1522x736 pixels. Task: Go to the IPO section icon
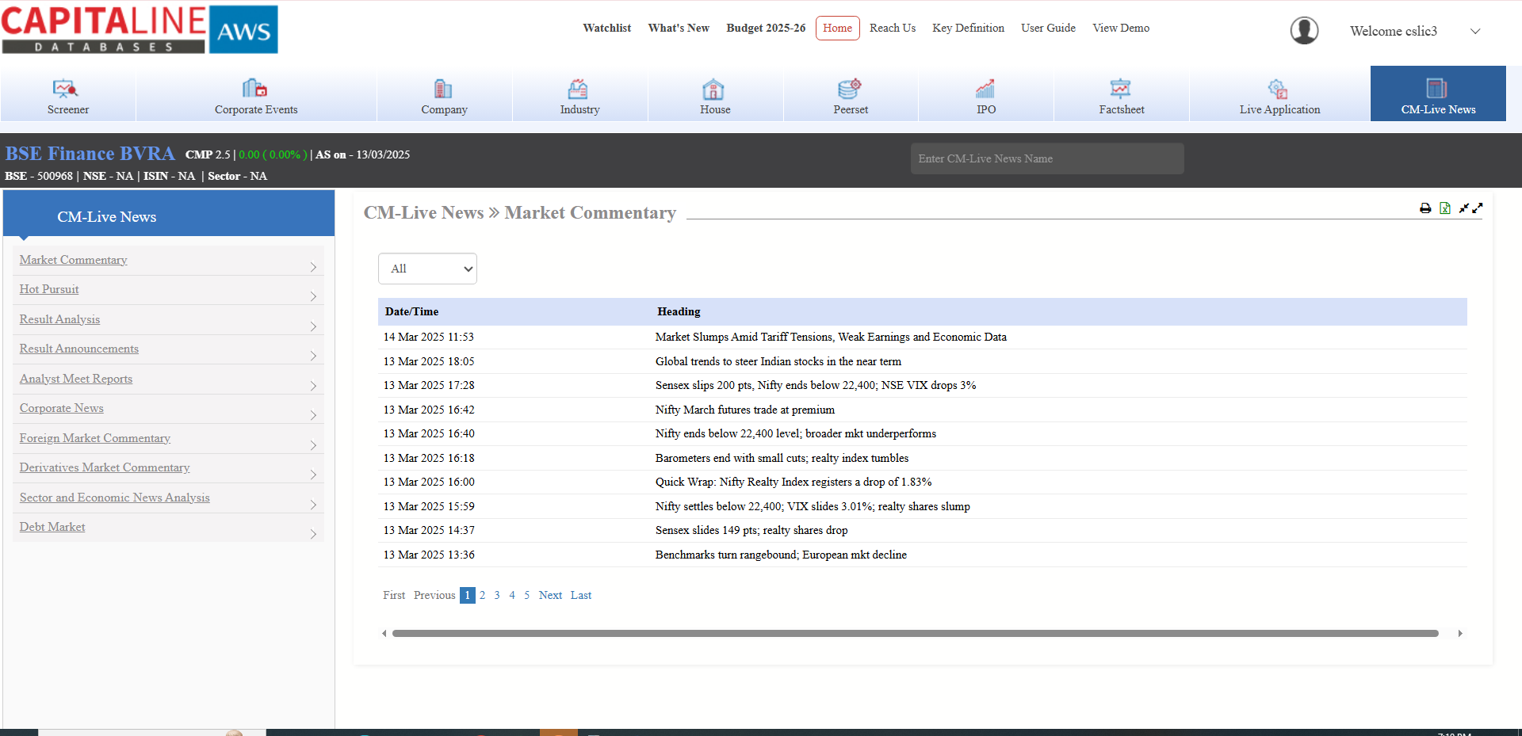click(x=985, y=88)
